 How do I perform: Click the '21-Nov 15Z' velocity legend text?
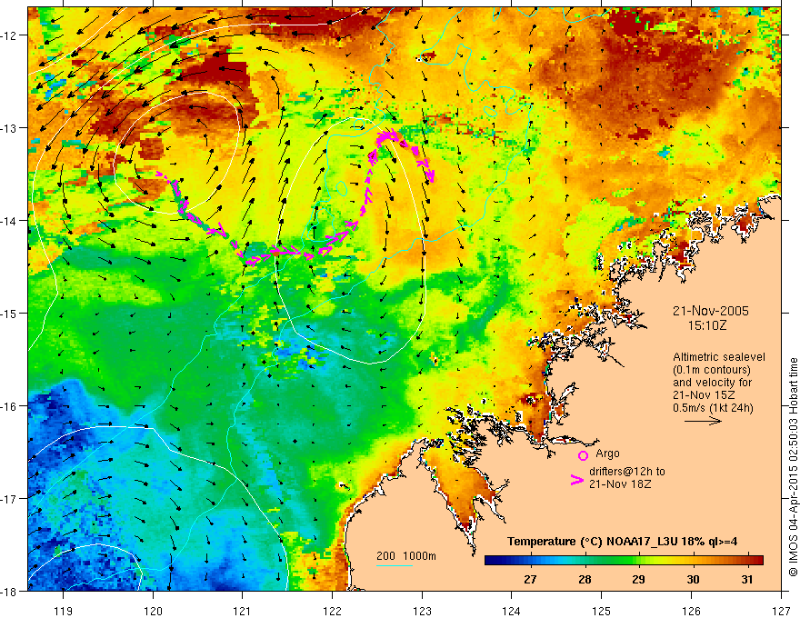(704, 395)
